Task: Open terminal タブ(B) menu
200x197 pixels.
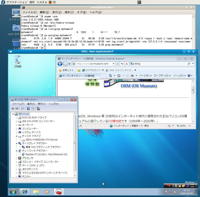Action: [x=82, y=12]
